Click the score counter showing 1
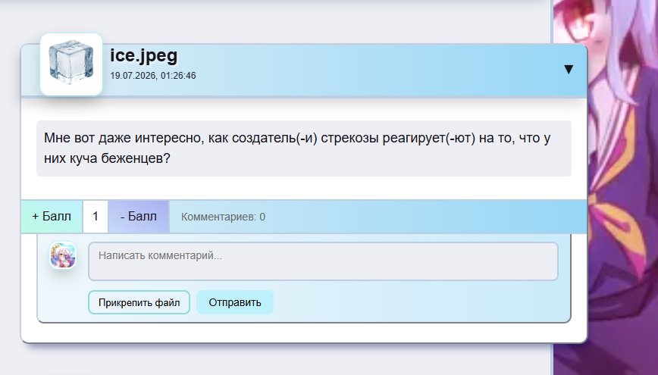This screenshot has height=375, width=658. coord(96,217)
